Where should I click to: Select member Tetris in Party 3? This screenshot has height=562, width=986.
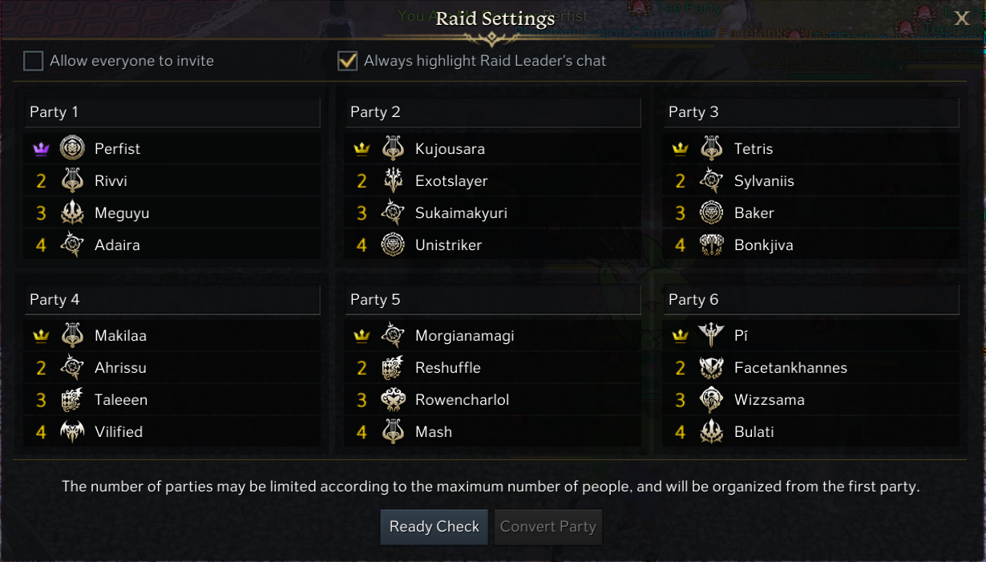click(x=754, y=148)
